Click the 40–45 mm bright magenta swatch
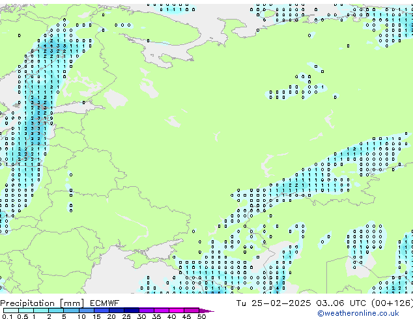 177,311
